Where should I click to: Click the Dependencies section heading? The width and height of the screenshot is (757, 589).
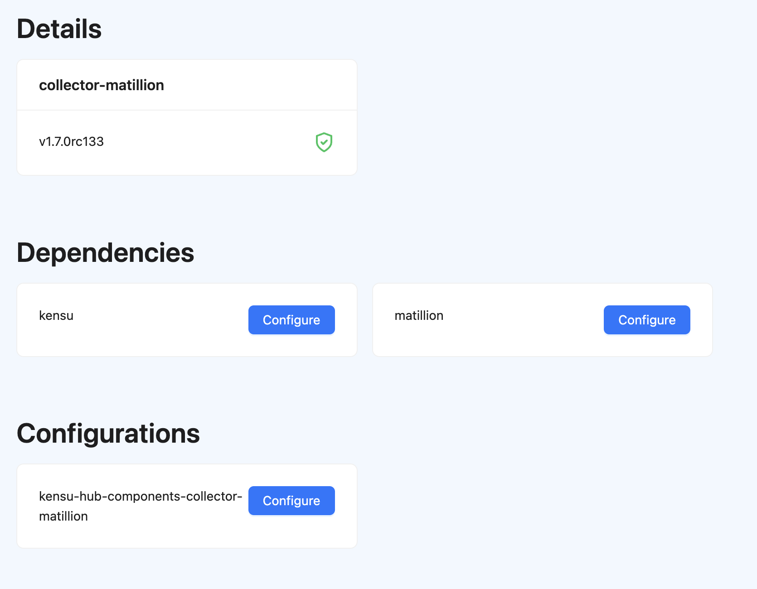pyautogui.click(x=105, y=252)
